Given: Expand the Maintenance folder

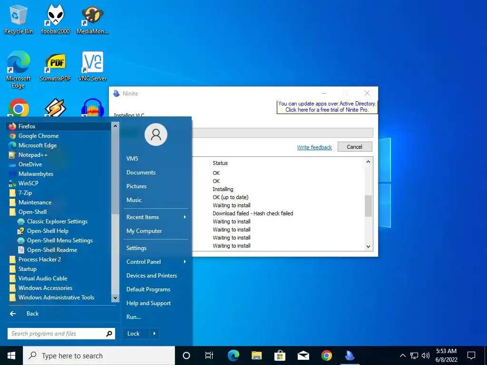Looking at the screenshot, I should pos(58,202).
